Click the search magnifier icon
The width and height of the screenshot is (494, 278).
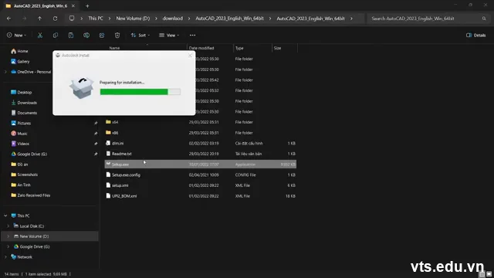click(x=484, y=19)
